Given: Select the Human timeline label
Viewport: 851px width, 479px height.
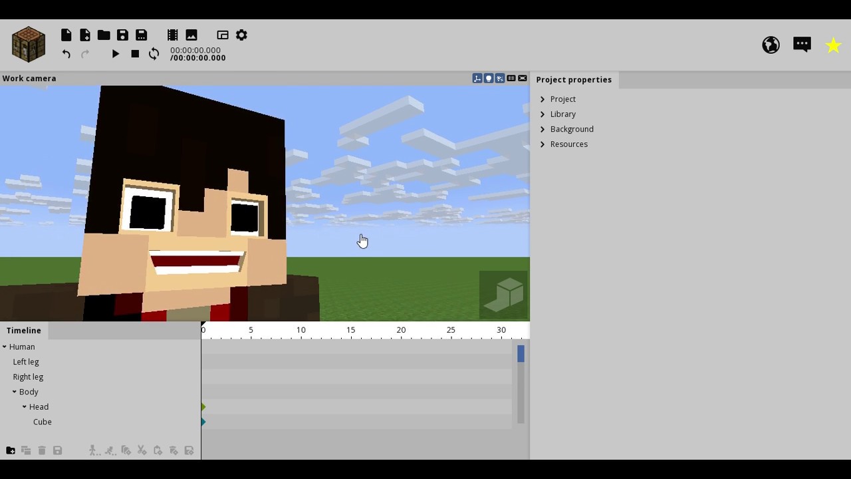Looking at the screenshot, I should click(x=22, y=347).
